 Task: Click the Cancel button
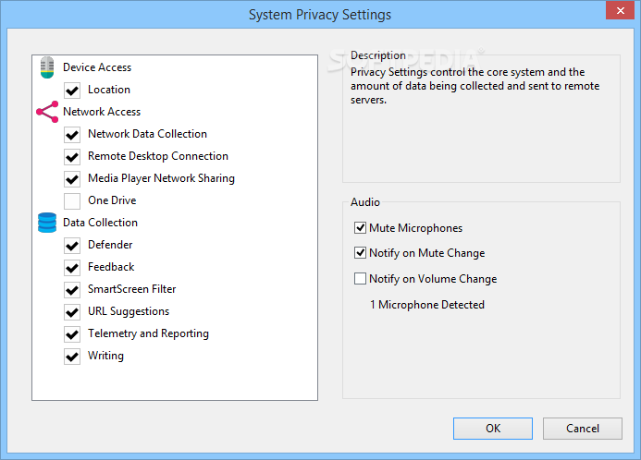click(x=583, y=429)
